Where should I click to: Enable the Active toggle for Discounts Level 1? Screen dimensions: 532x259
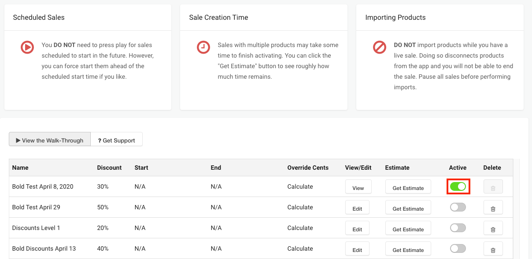[x=458, y=228]
